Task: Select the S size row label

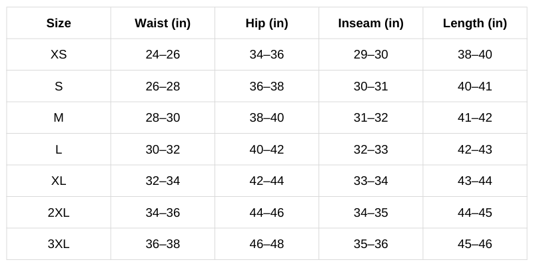Action: click(59, 86)
